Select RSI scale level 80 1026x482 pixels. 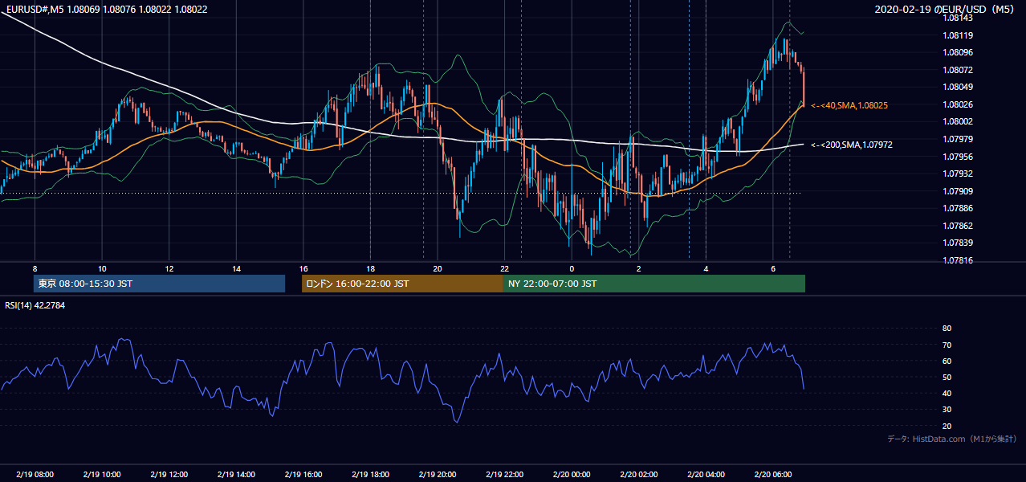coord(947,329)
